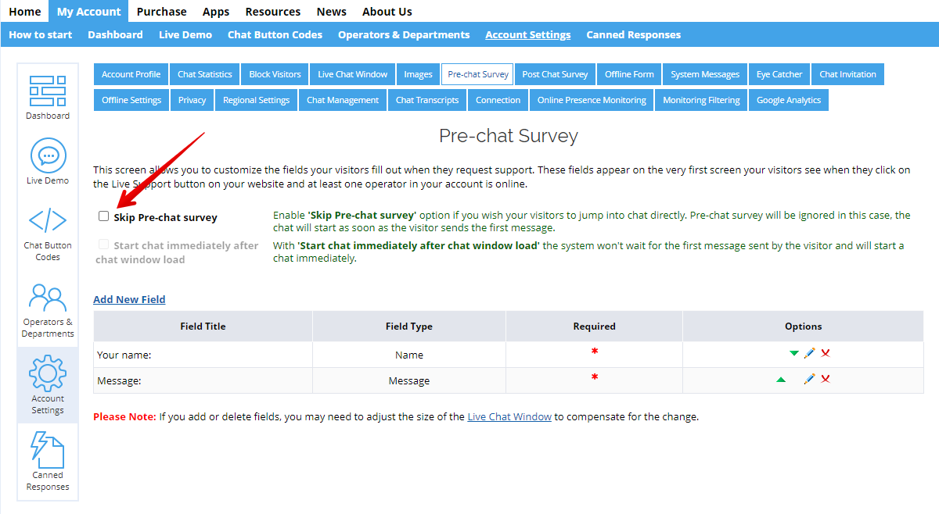
Task: Enable the 'Skip Pre-chat survey' checkbox
Action: [103, 216]
